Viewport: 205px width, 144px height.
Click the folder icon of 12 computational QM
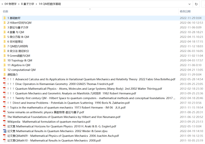click(x=5, y=70)
